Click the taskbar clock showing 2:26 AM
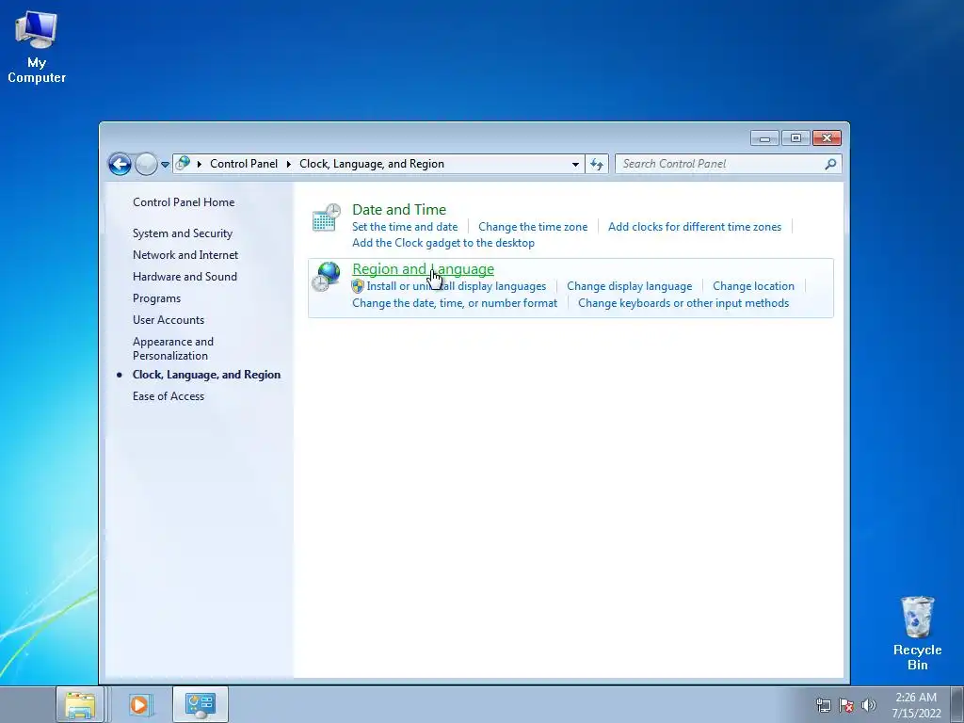This screenshot has width=964, height=723. tap(916, 705)
